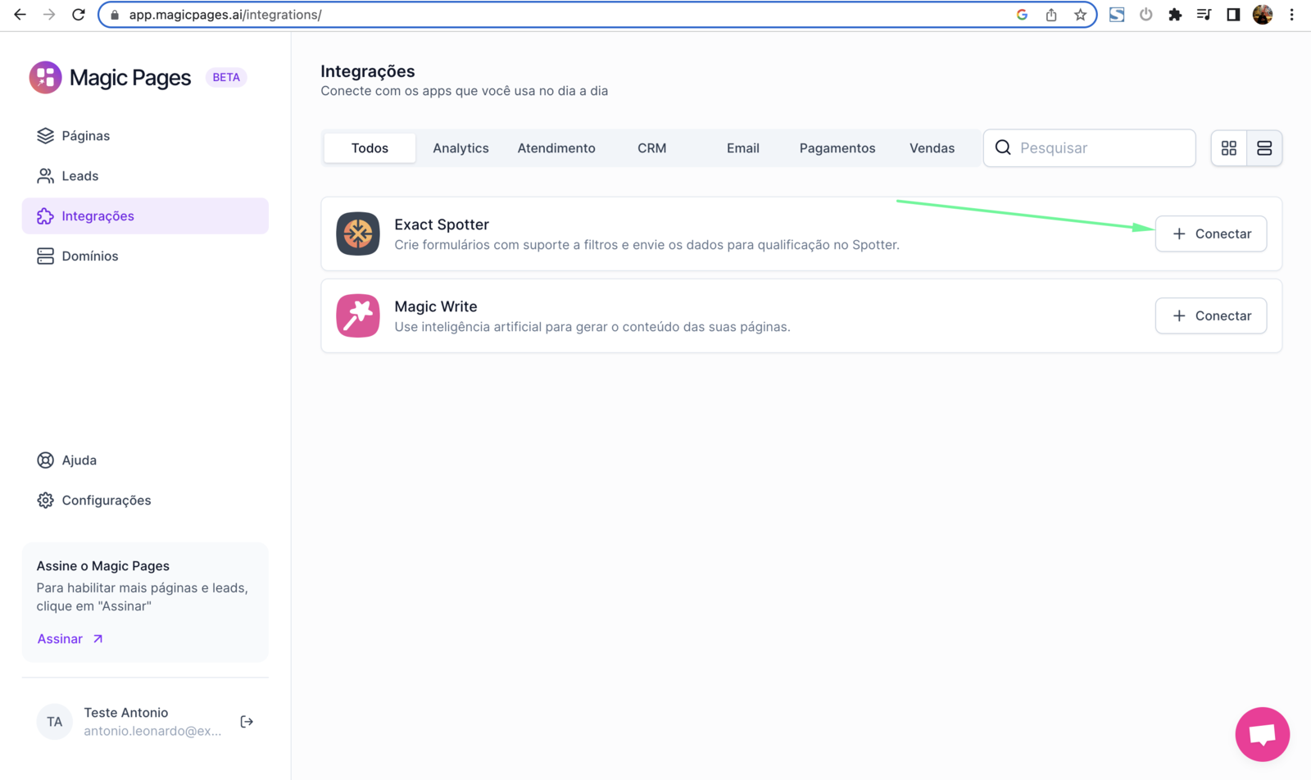Open the browser extensions puzzle icon
Image resolution: width=1311 pixels, height=780 pixels.
1175,15
